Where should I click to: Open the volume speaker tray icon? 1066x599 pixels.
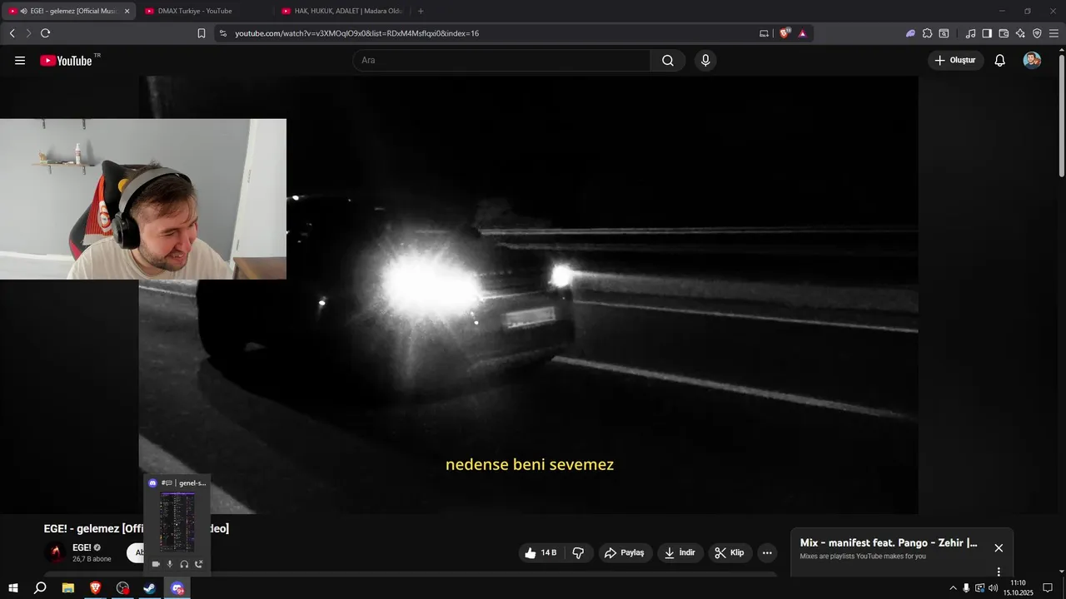993,588
